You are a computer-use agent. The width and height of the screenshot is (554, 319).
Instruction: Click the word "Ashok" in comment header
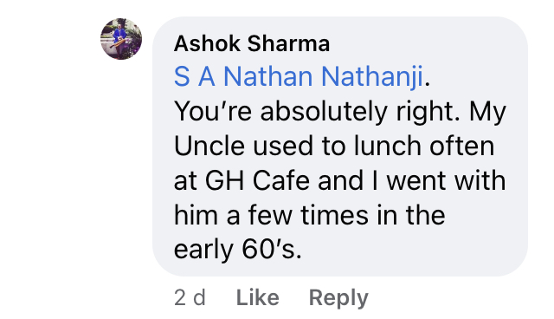pyautogui.click(x=207, y=43)
